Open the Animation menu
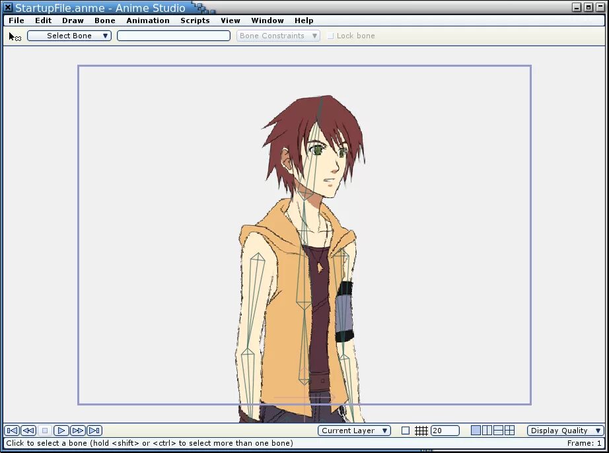Image resolution: width=609 pixels, height=453 pixels. point(147,20)
